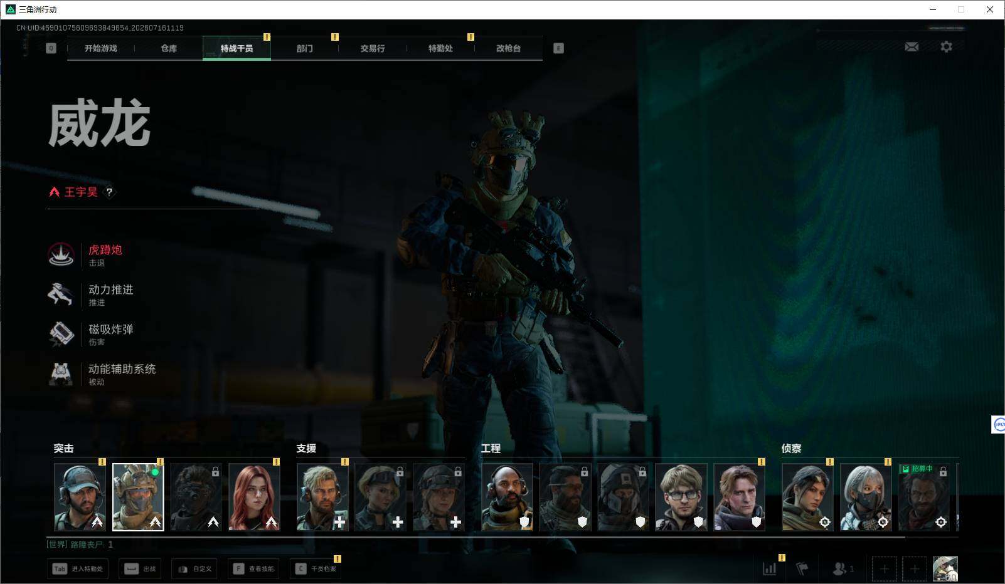Click the operator list horizontal scrollbar
1005x584 pixels.
pyautogui.click(x=476, y=537)
